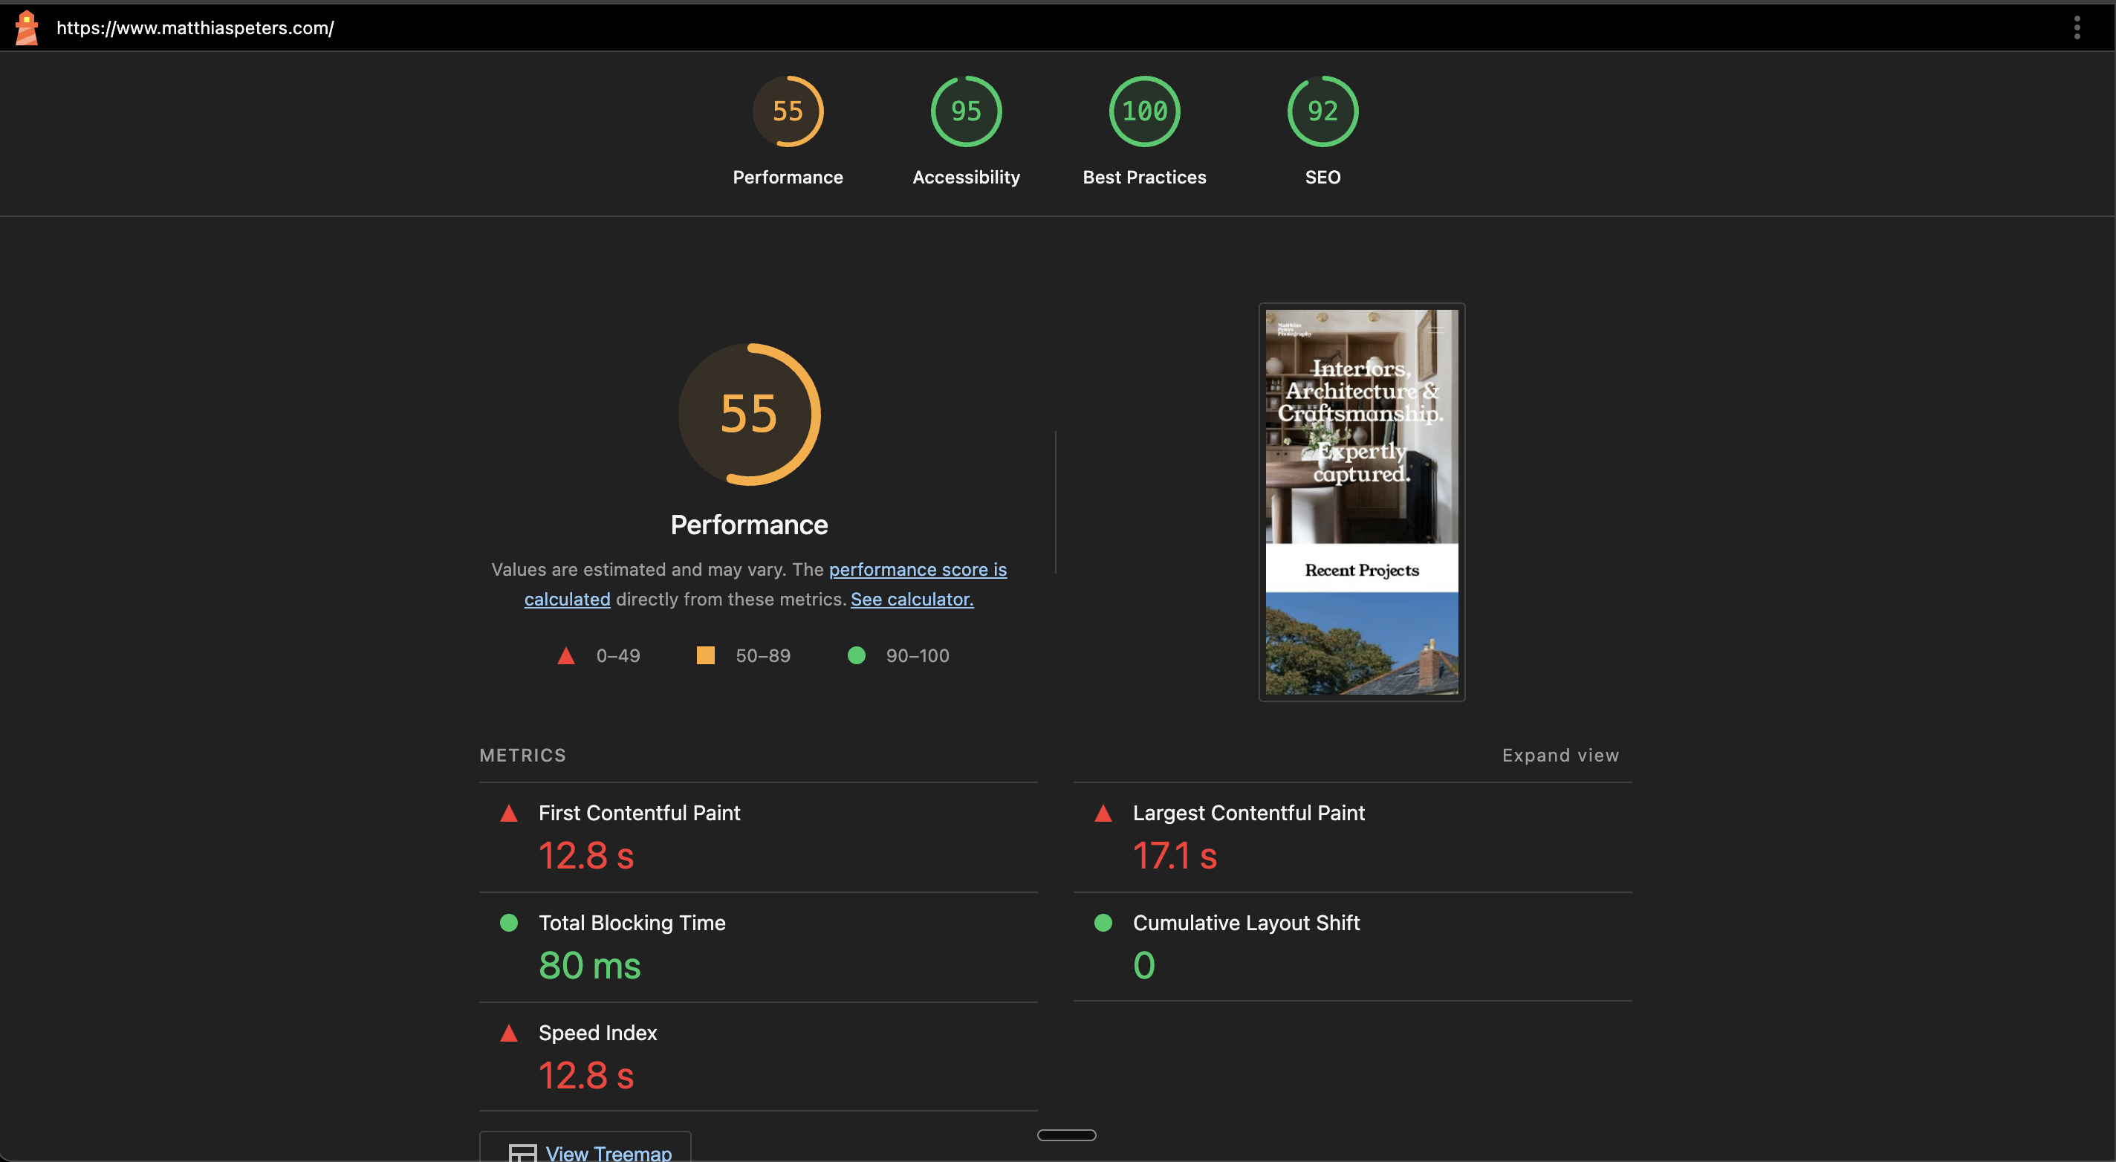Open 'performance score is calculated' link
The height and width of the screenshot is (1162, 2116).
pos(917,569)
